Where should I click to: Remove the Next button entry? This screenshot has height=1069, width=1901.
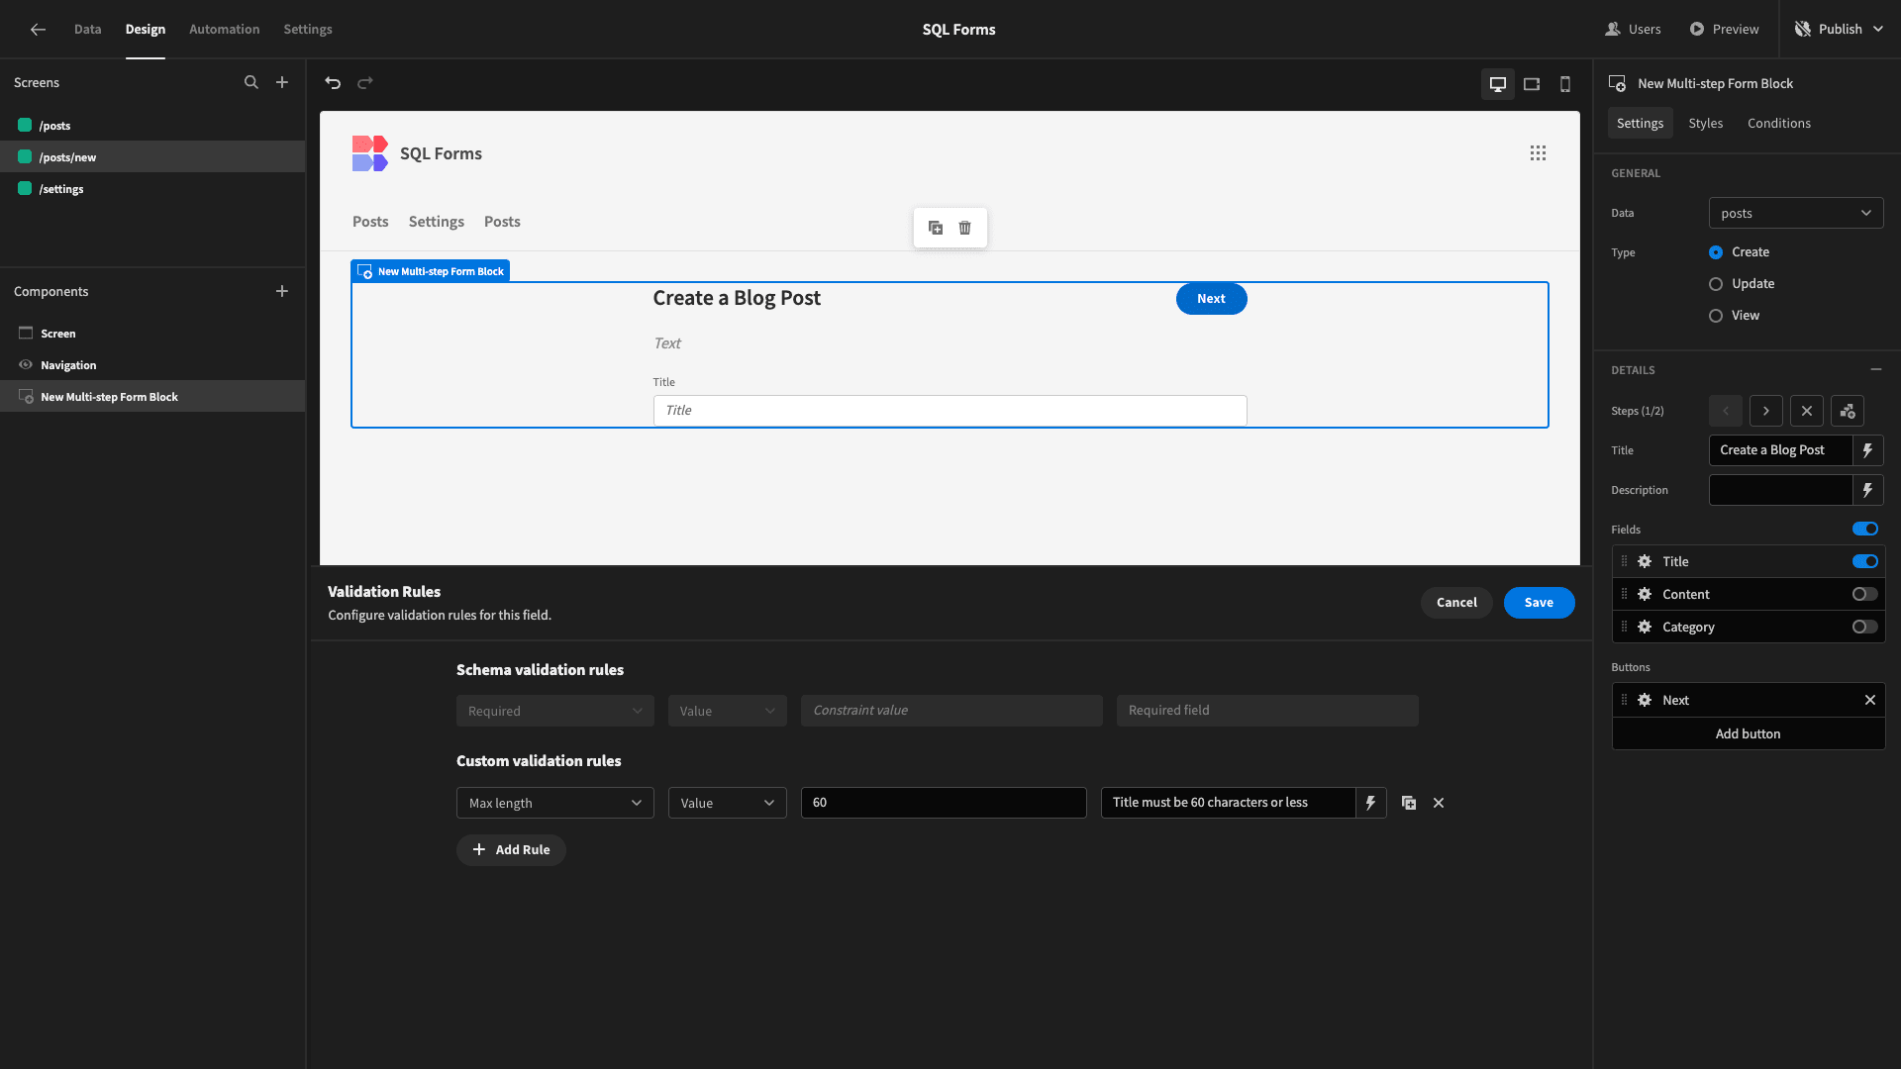click(x=1870, y=700)
